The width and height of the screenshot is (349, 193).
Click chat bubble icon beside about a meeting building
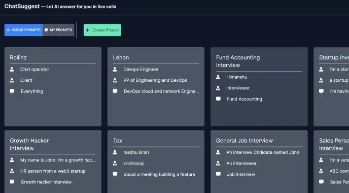coord(115,174)
